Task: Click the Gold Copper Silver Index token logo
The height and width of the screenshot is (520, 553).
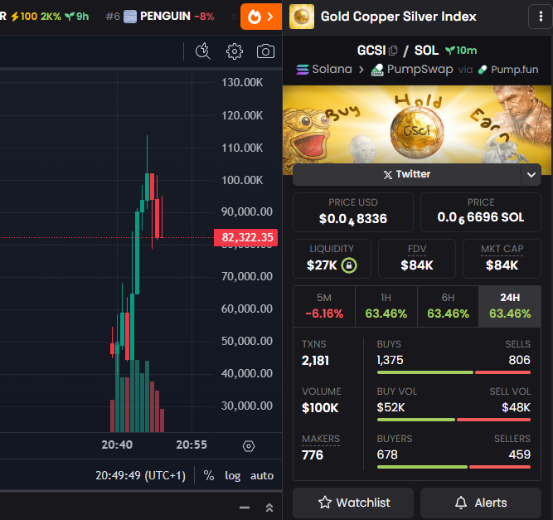Action: tap(302, 17)
